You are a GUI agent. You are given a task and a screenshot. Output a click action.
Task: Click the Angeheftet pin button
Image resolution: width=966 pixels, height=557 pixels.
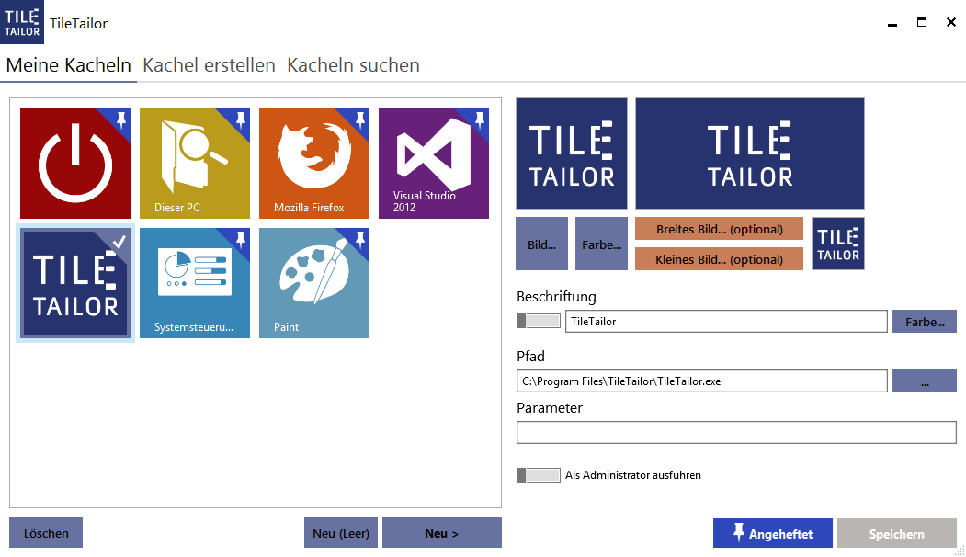pyautogui.click(x=773, y=534)
